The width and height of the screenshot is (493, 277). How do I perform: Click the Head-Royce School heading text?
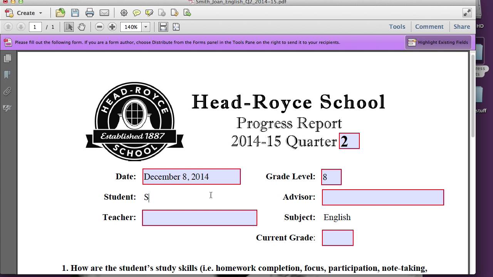(288, 102)
